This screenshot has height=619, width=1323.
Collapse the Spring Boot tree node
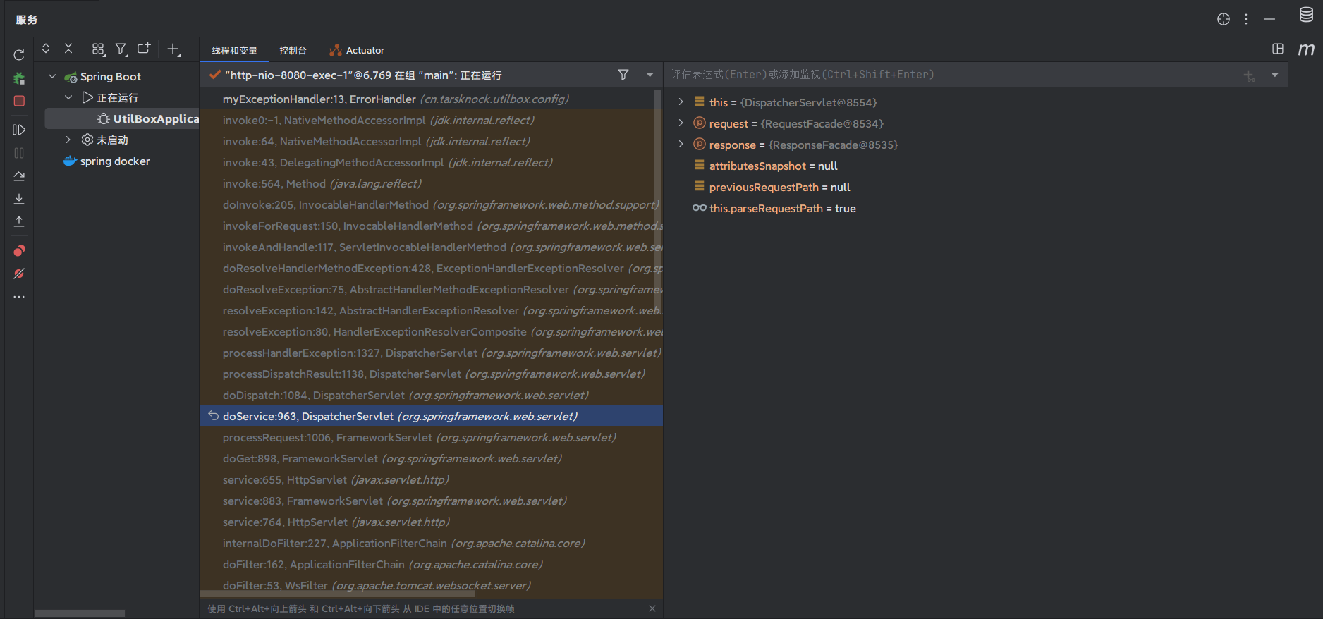click(x=52, y=76)
